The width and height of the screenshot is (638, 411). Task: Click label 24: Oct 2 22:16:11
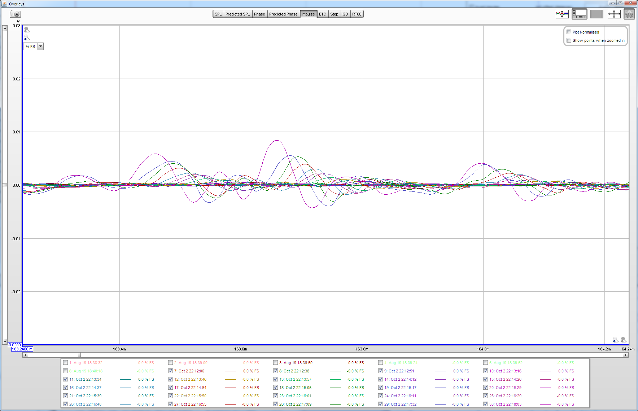[400, 396]
